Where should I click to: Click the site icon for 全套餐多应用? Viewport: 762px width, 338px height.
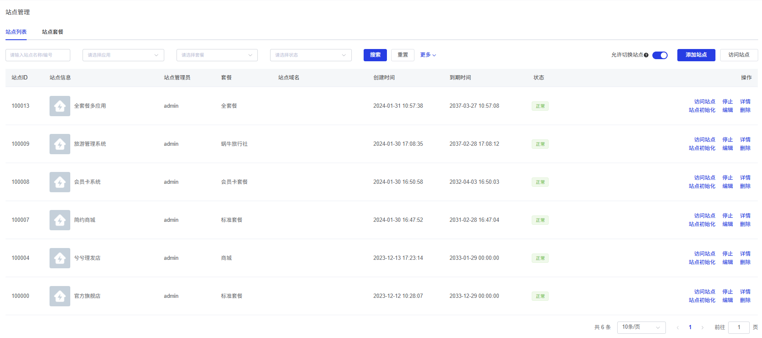[x=60, y=106]
